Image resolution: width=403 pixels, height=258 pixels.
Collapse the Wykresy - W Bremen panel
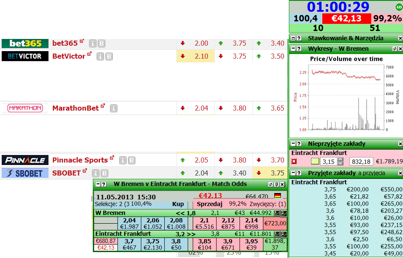[x=293, y=49]
